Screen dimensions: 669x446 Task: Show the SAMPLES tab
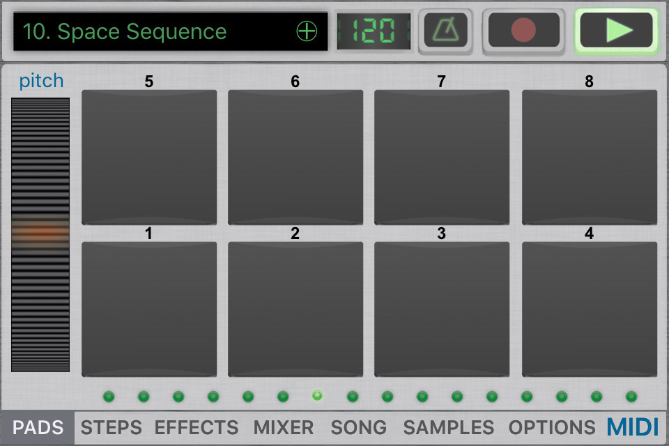tap(448, 428)
